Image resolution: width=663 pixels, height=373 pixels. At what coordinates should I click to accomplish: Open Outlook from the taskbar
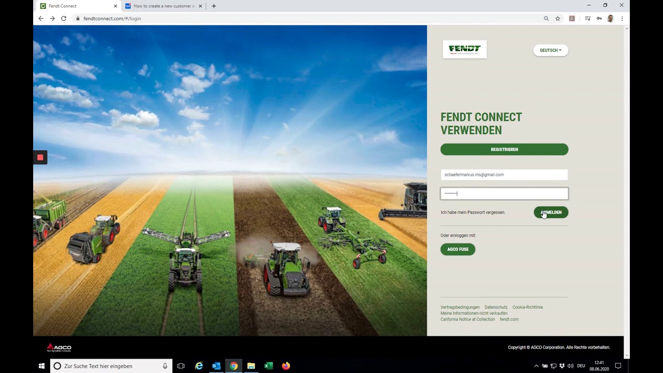pyautogui.click(x=217, y=366)
